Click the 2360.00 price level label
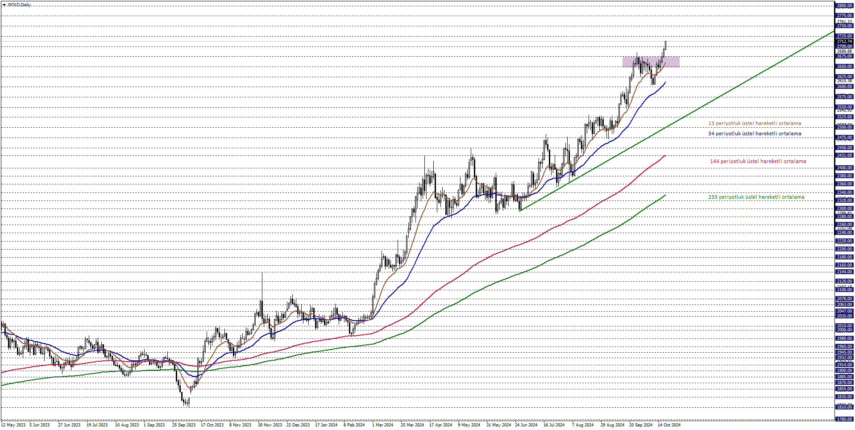The width and height of the screenshot is (855, 430). (844, 184)
